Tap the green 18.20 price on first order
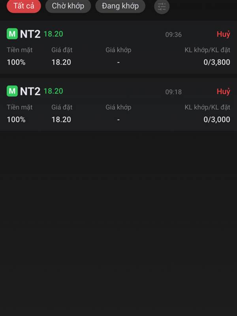 [x=53, y=34]
